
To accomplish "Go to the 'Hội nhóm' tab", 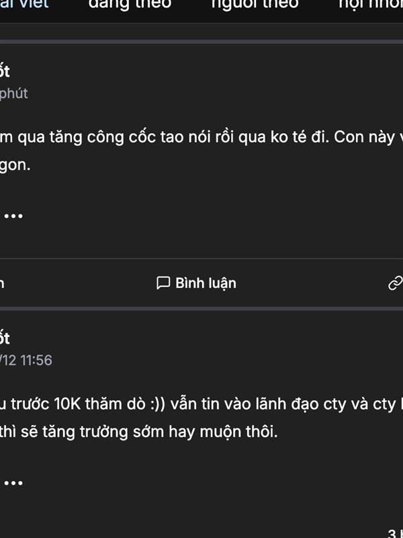I will (369, 4).
